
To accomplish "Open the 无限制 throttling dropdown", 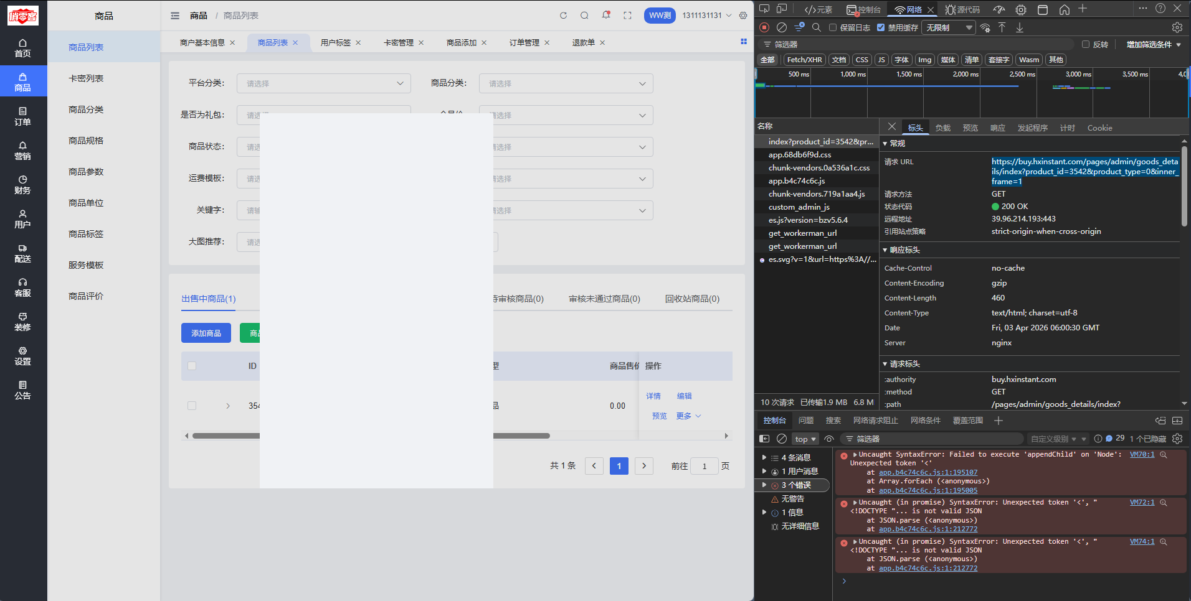I will pyautogui.click(x=948, y=27).
